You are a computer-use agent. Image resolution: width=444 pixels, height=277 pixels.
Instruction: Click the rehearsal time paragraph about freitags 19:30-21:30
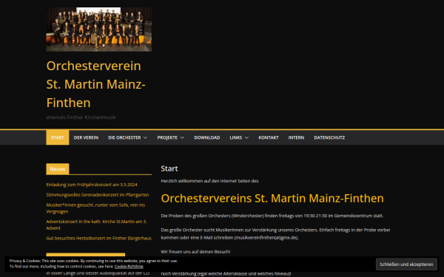(x=272, y=216)
